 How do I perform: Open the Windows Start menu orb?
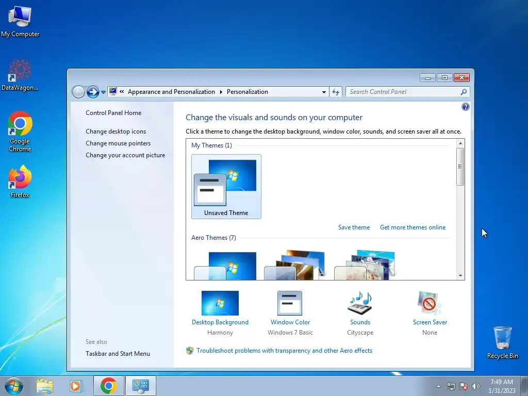[14, 386]
